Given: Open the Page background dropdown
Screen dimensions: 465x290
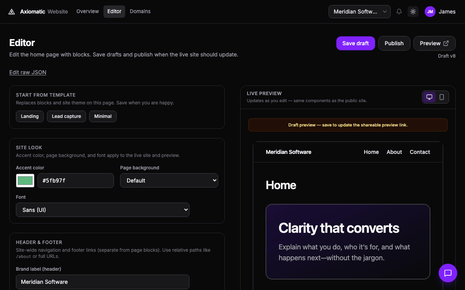Looking at the screenshot, I should click(x=169, y=180).
